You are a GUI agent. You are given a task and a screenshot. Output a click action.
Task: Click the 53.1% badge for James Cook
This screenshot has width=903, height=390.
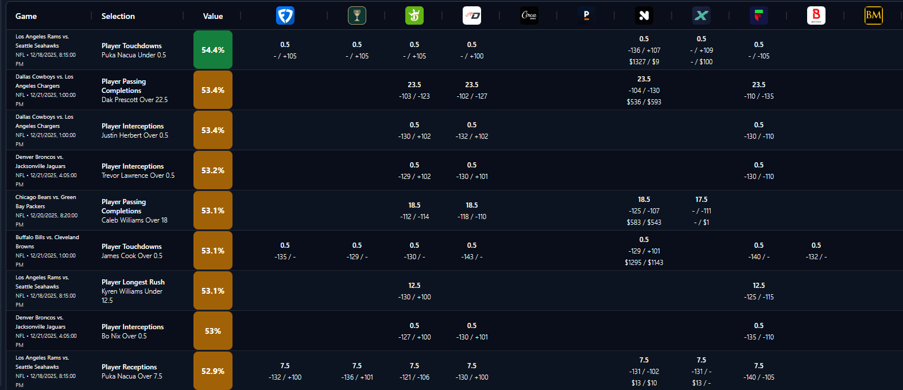click(213, 251)
